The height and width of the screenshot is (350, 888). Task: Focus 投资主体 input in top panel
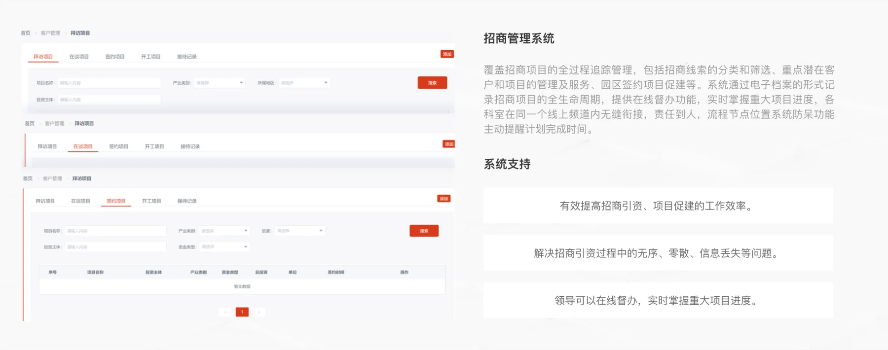pos(109,100)
